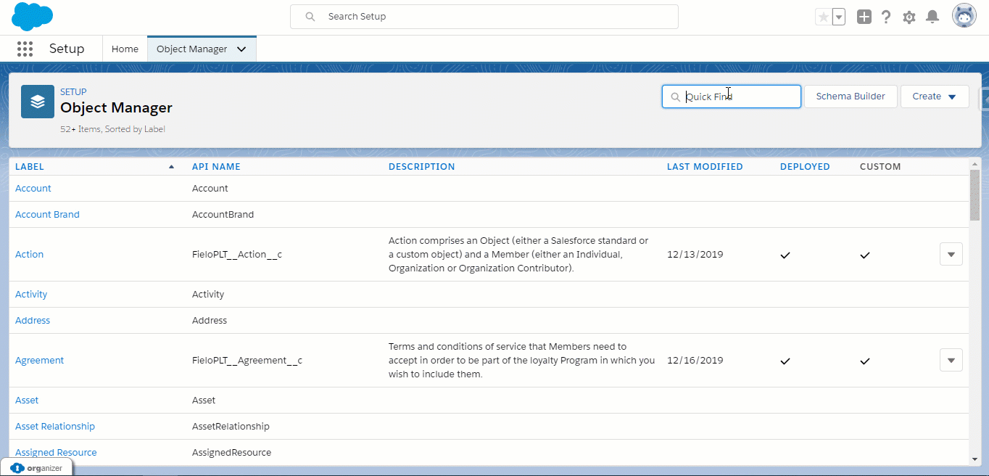Open the Account Brand object link
The width and height of the screenshot is (989, 476).
pyautogui.click(x=47, y=214)
